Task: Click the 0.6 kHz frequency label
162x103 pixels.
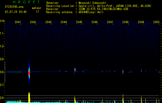Action: click(x=2, y=98)
